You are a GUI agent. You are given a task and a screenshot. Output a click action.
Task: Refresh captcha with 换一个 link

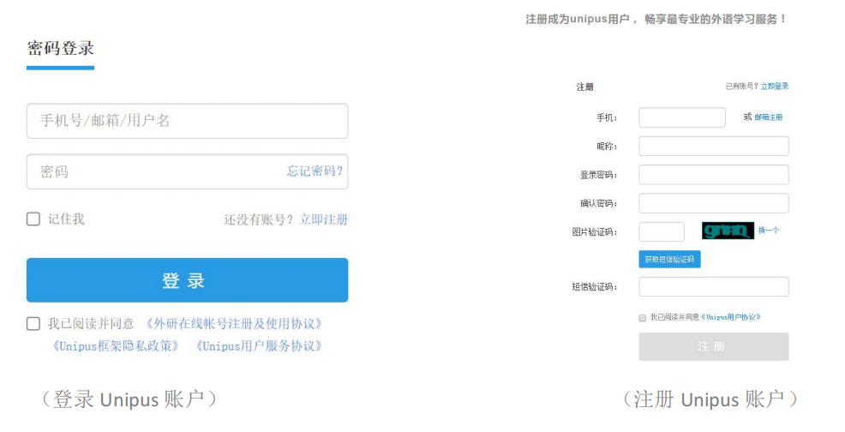[769, 231]
